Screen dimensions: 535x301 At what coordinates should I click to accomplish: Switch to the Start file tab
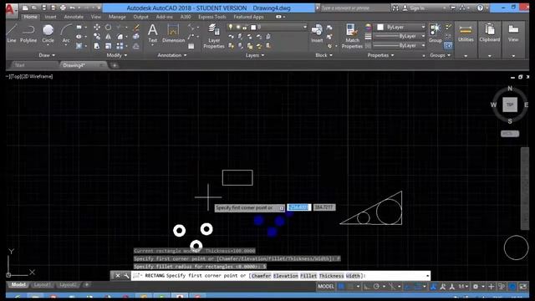[20, 65]
